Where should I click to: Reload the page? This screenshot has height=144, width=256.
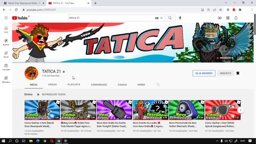click(16, 10)
